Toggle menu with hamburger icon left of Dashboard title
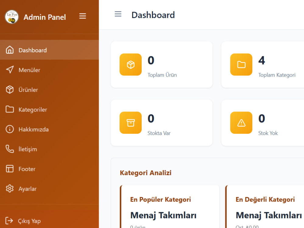 point(118,14)
